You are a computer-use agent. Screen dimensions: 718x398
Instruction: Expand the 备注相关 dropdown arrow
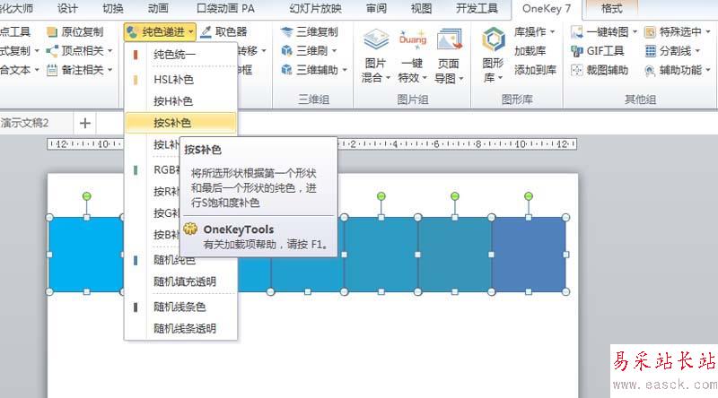[x=109, y=70]
